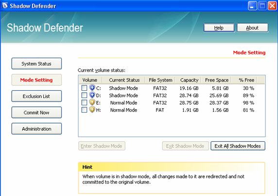Click the 1.56 GB free space value
Image resolution: width=278 pixels, height=196 pixels.
(220, 110)
